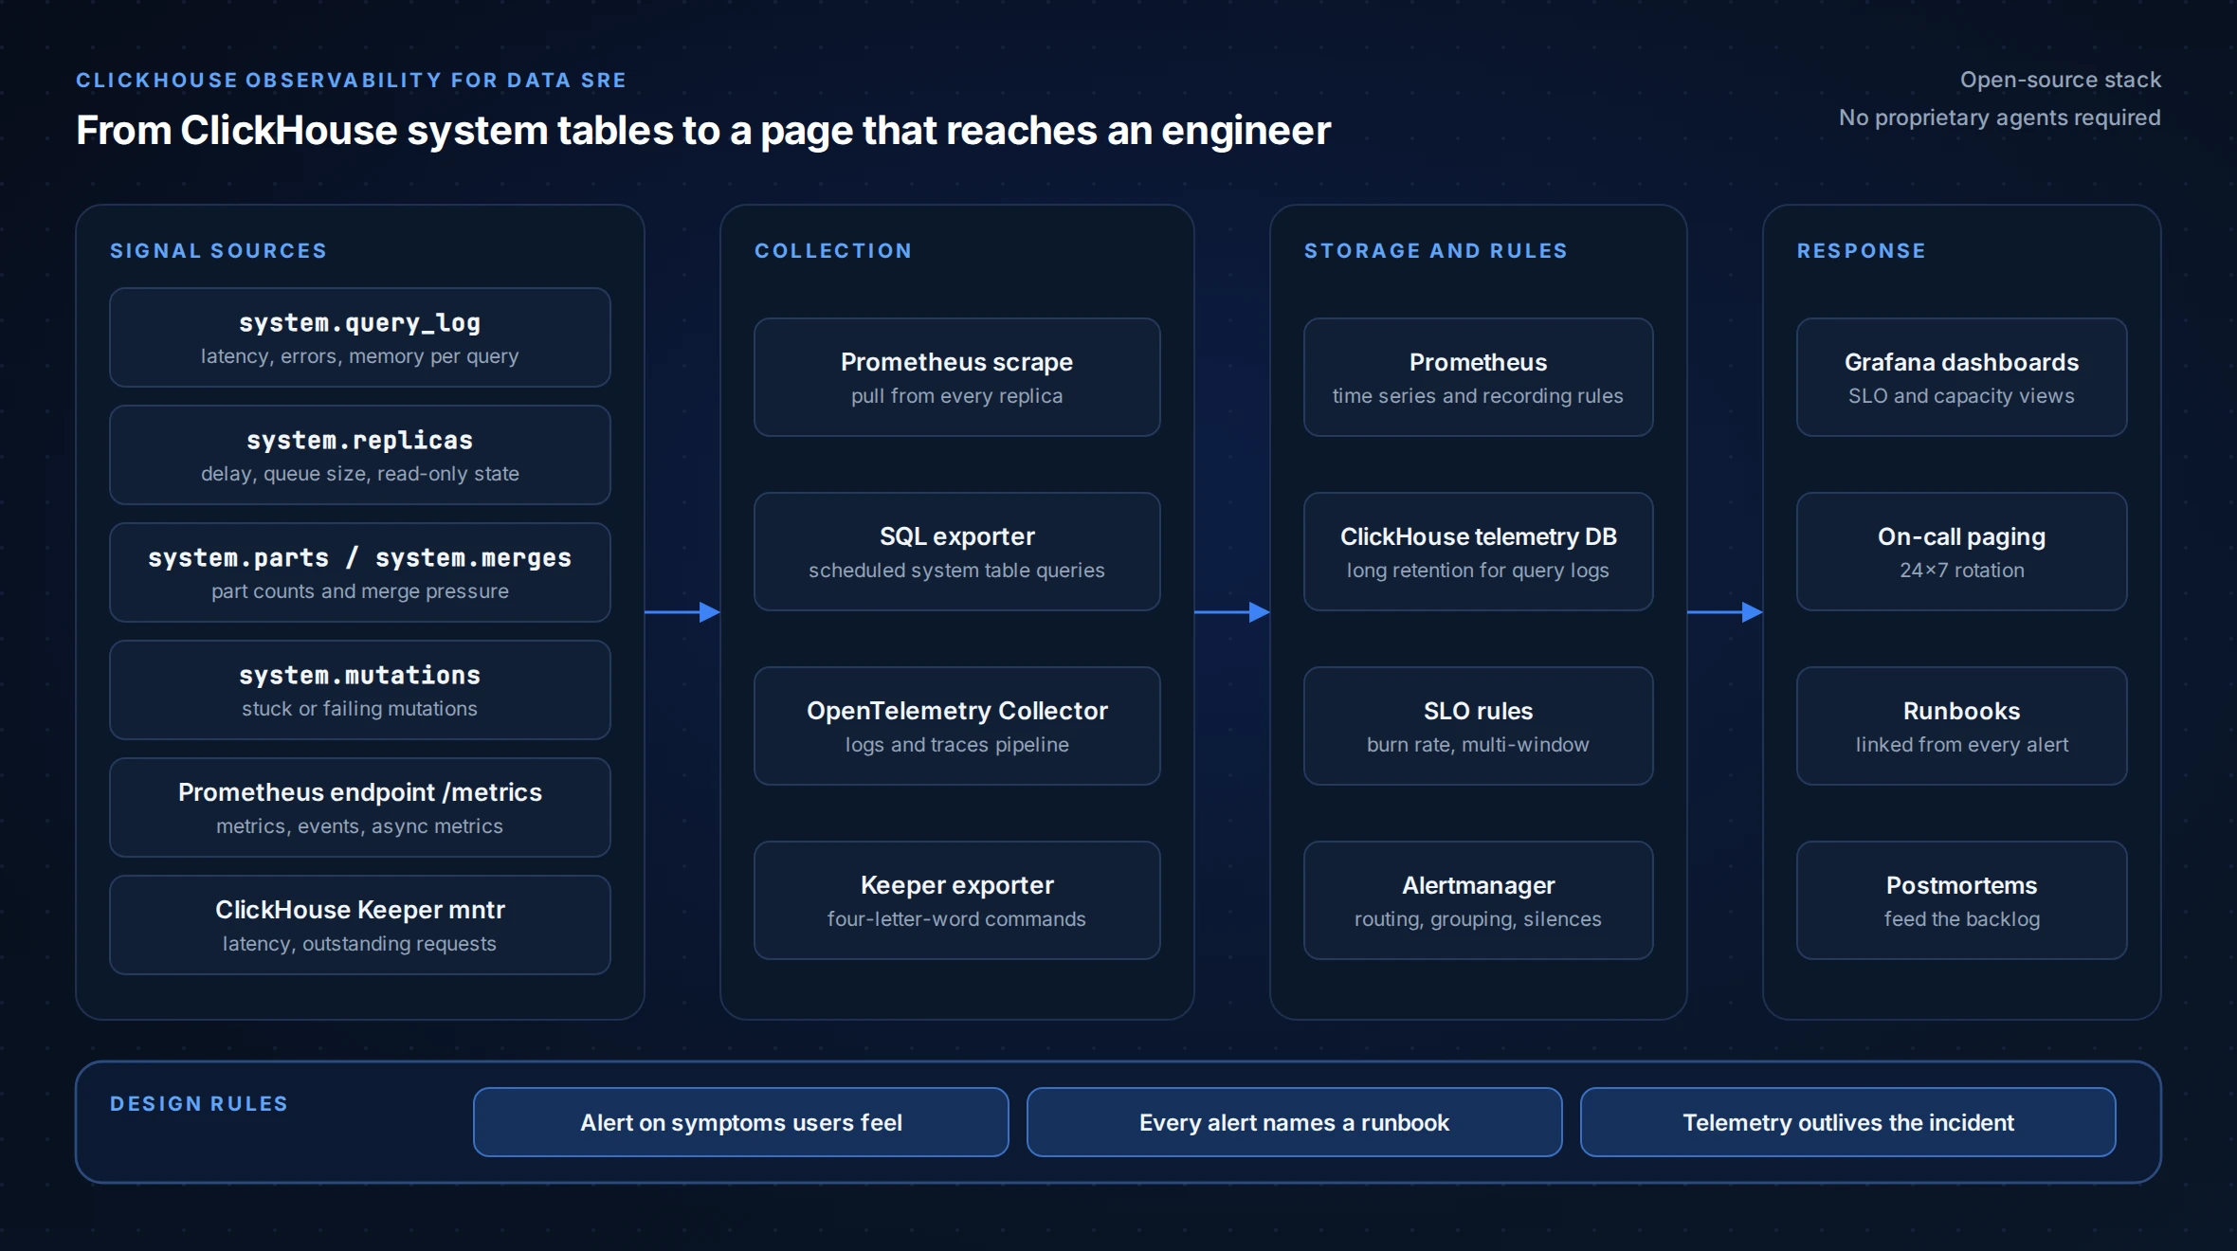Click the Postmortems card
The image size is (2237, 1251).
pos(1962,900)
